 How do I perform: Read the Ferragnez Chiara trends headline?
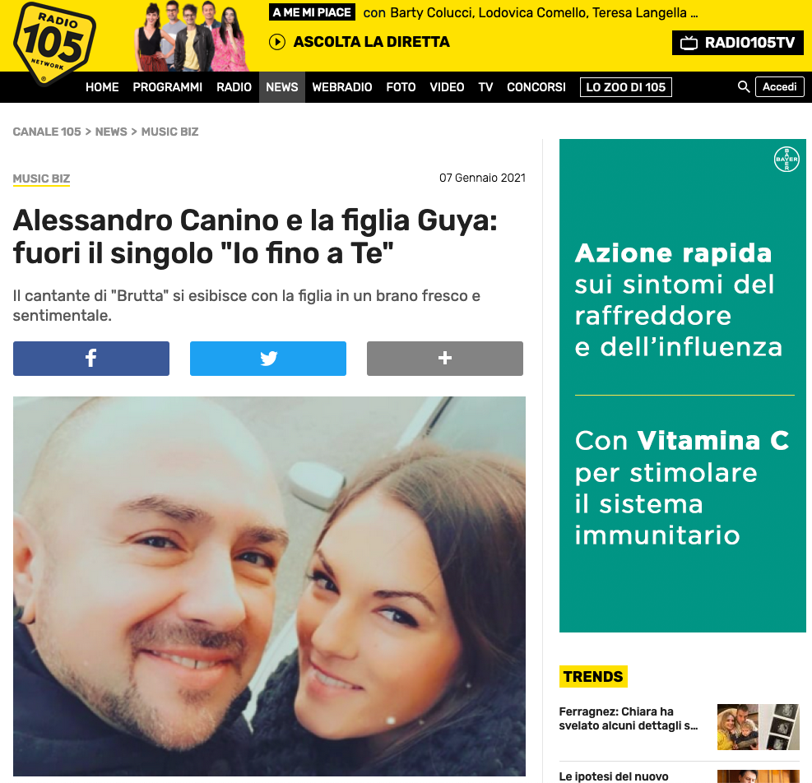(x=629, y=718)
